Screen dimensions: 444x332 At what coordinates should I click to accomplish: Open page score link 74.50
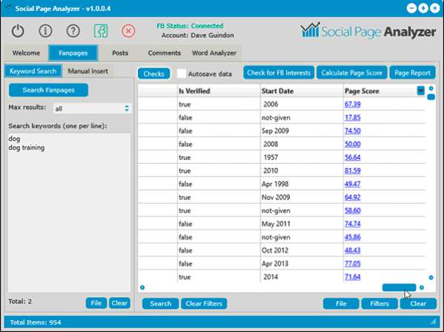pyautogui.click(x=353, y=130)
